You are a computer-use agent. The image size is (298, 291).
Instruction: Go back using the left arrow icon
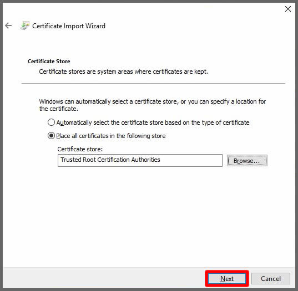coord(8,25)
